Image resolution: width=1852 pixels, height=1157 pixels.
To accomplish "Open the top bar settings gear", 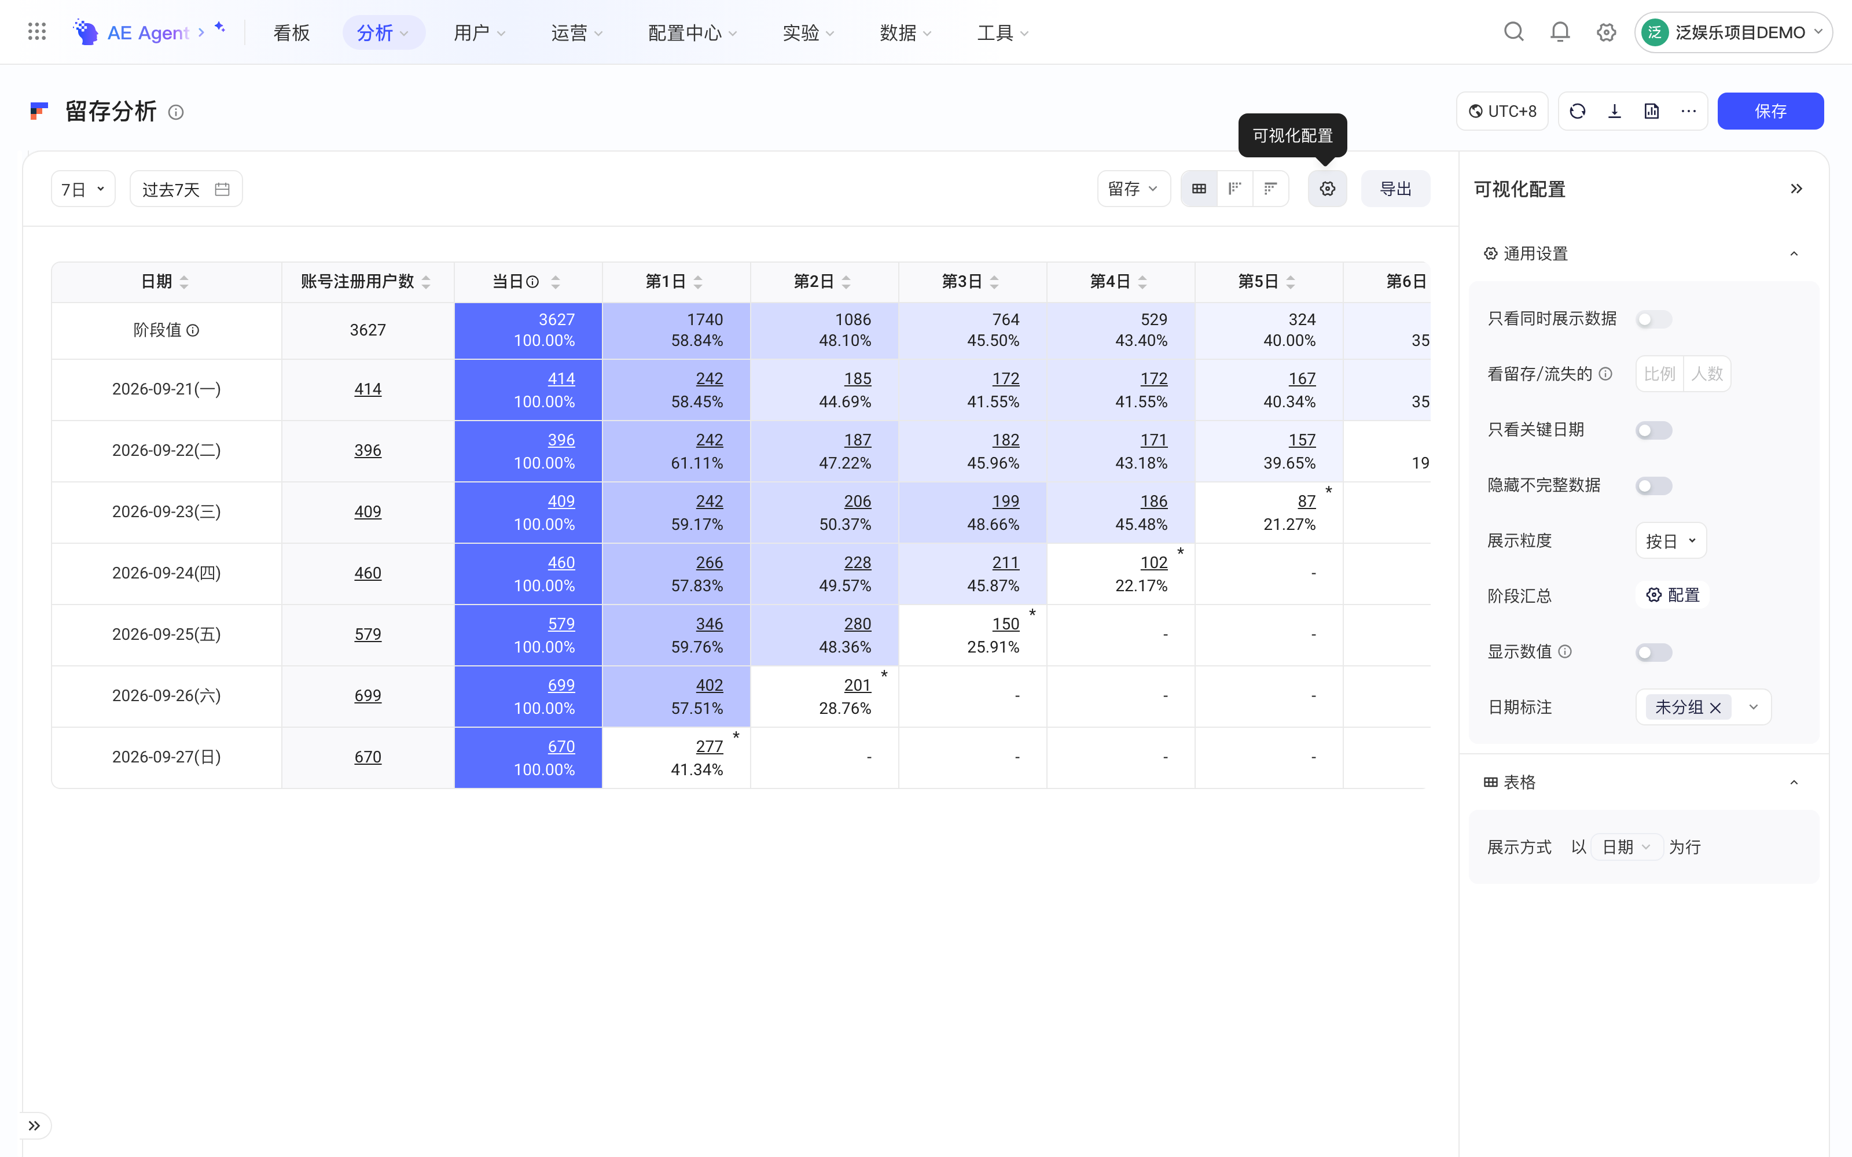I will (x=1607, y=32).
